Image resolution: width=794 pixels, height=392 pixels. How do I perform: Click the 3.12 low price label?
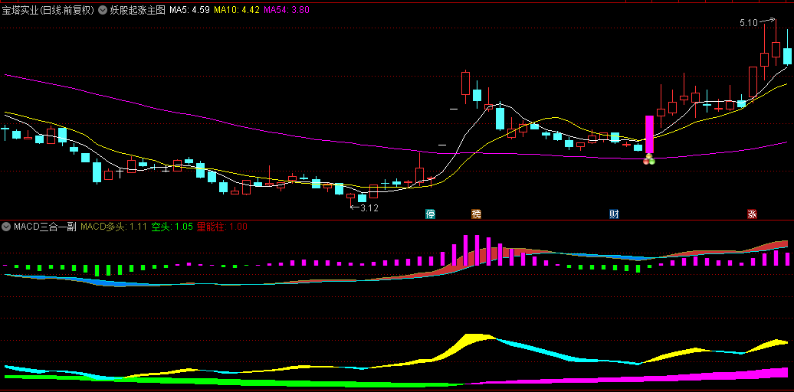369,207
